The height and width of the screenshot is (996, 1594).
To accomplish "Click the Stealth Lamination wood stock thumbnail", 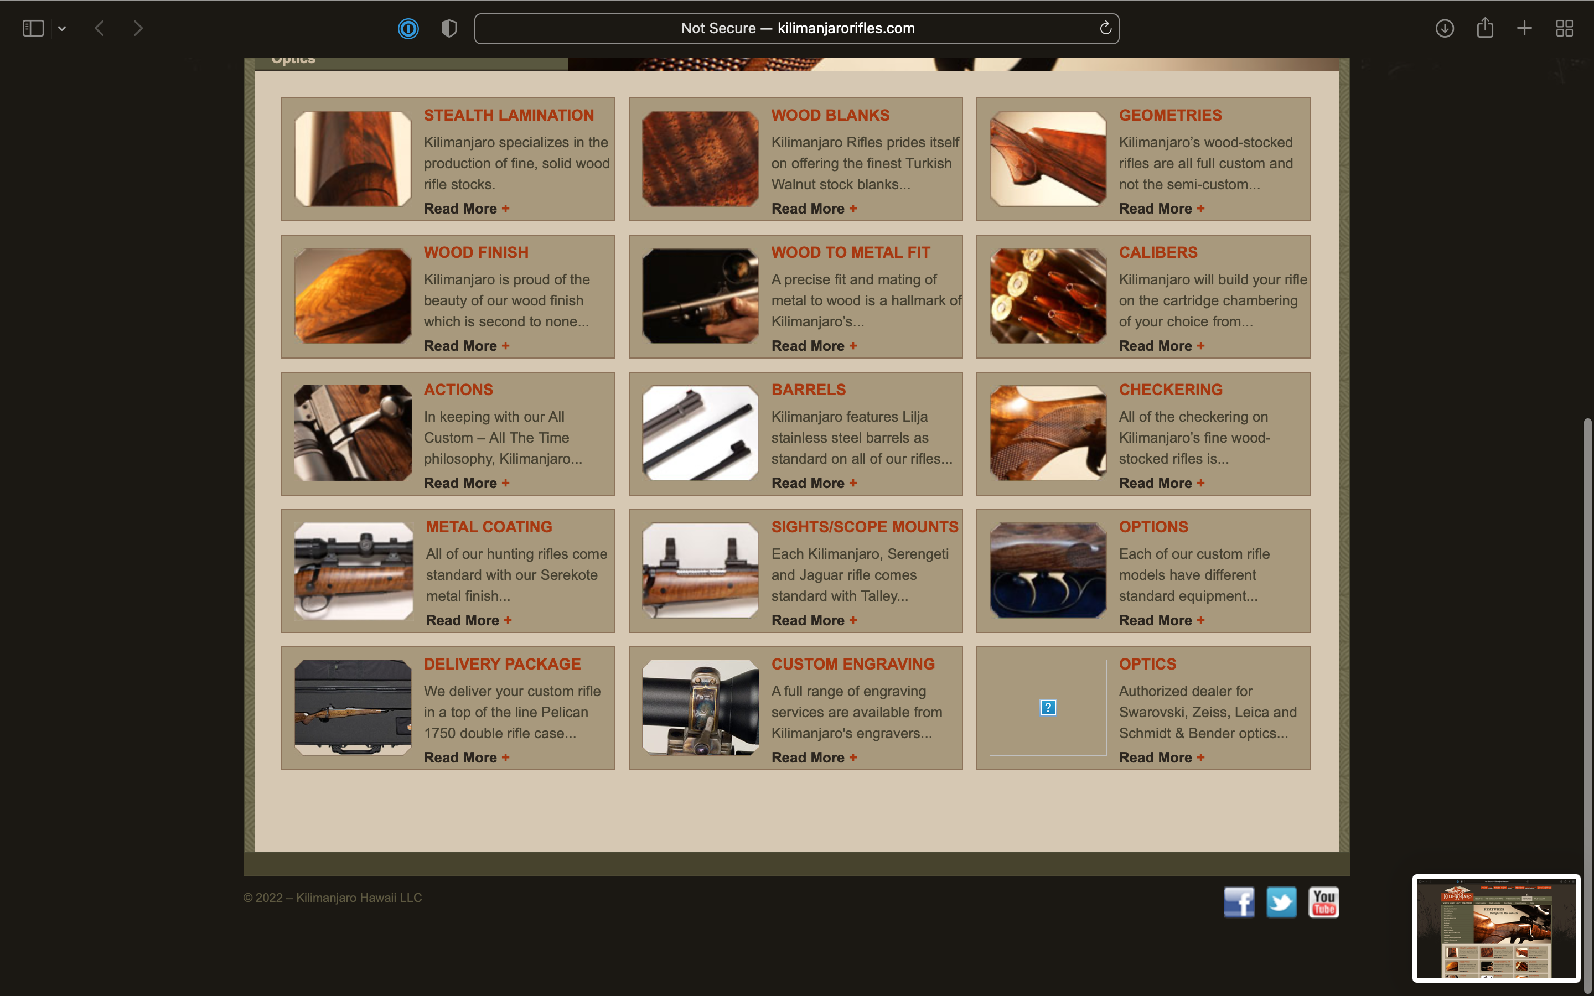I will [353, 159].
